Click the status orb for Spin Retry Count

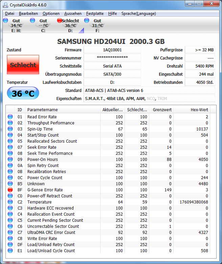click(x=10, y=165)
